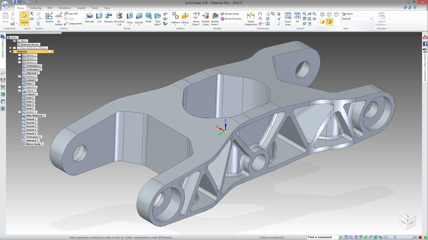Click the Facebook icon in the side panel

(x=425, y=44)
